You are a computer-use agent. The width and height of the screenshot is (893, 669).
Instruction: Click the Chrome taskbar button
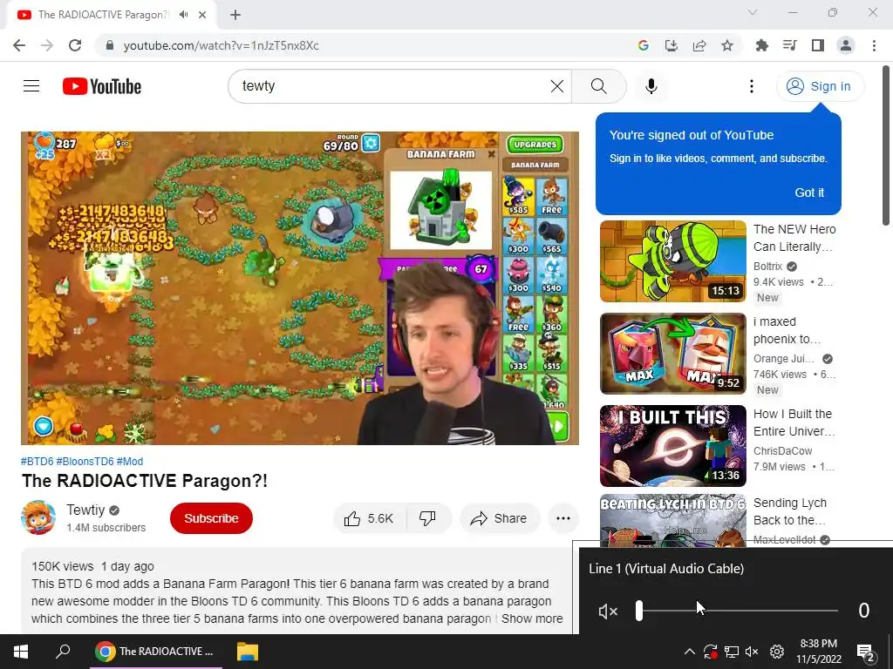(x=155, y=652)
